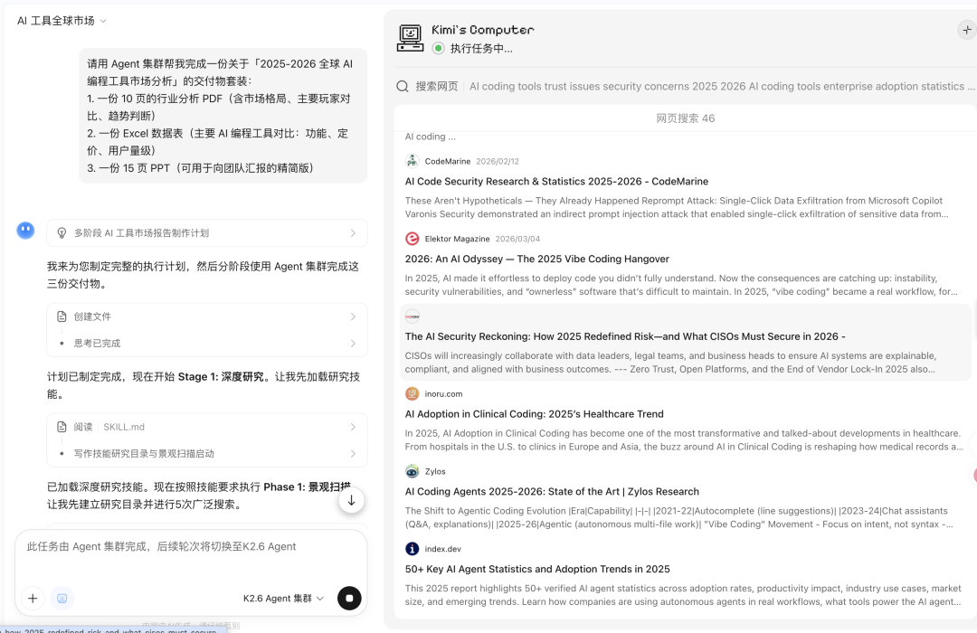Click the Zylos favicon
The image size is (977, 633).
pos(412,472)
